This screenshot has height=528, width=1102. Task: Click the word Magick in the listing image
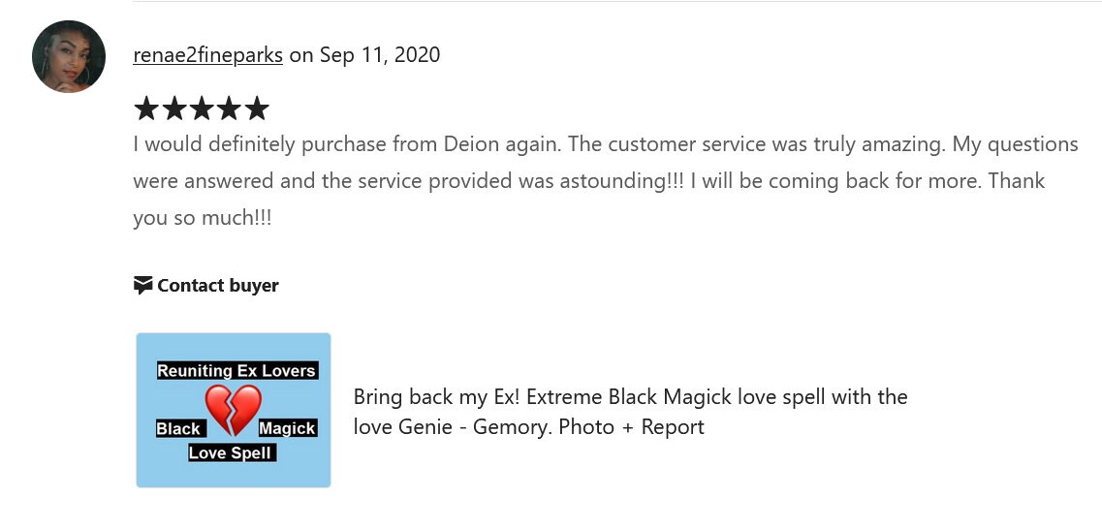(288, 428)
